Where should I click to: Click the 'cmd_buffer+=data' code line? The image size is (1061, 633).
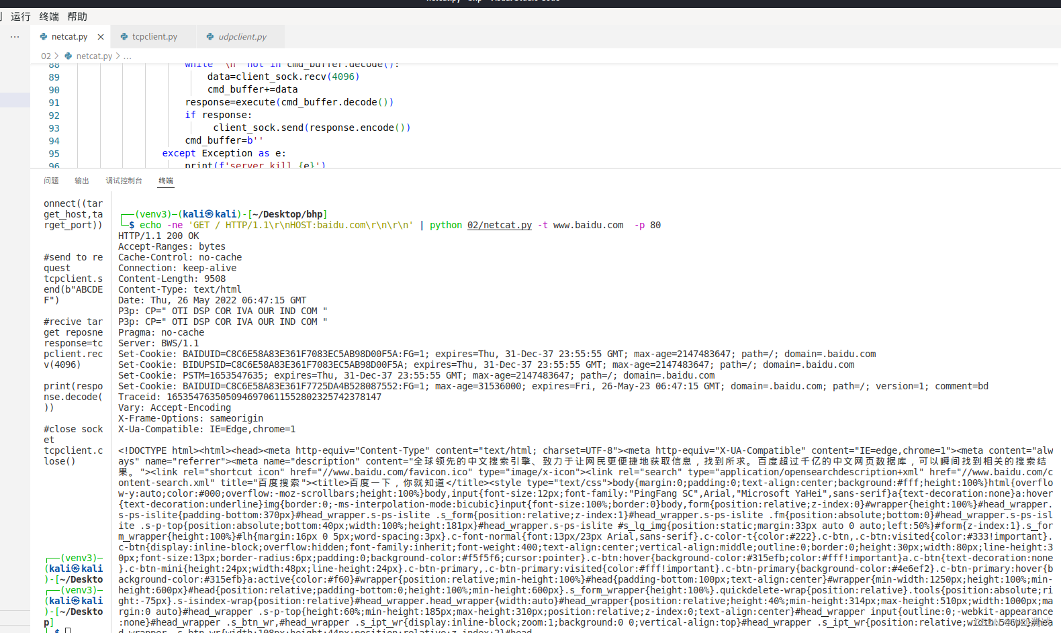pyautogui.click(x=252, y=89)
